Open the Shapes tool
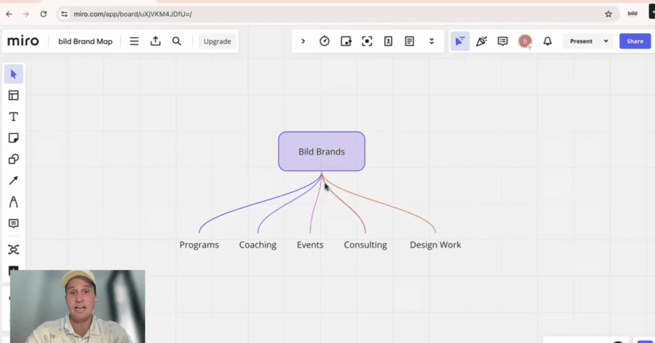Image resolution: width=655 pixels, height=343 pixels. click(13, 159)
